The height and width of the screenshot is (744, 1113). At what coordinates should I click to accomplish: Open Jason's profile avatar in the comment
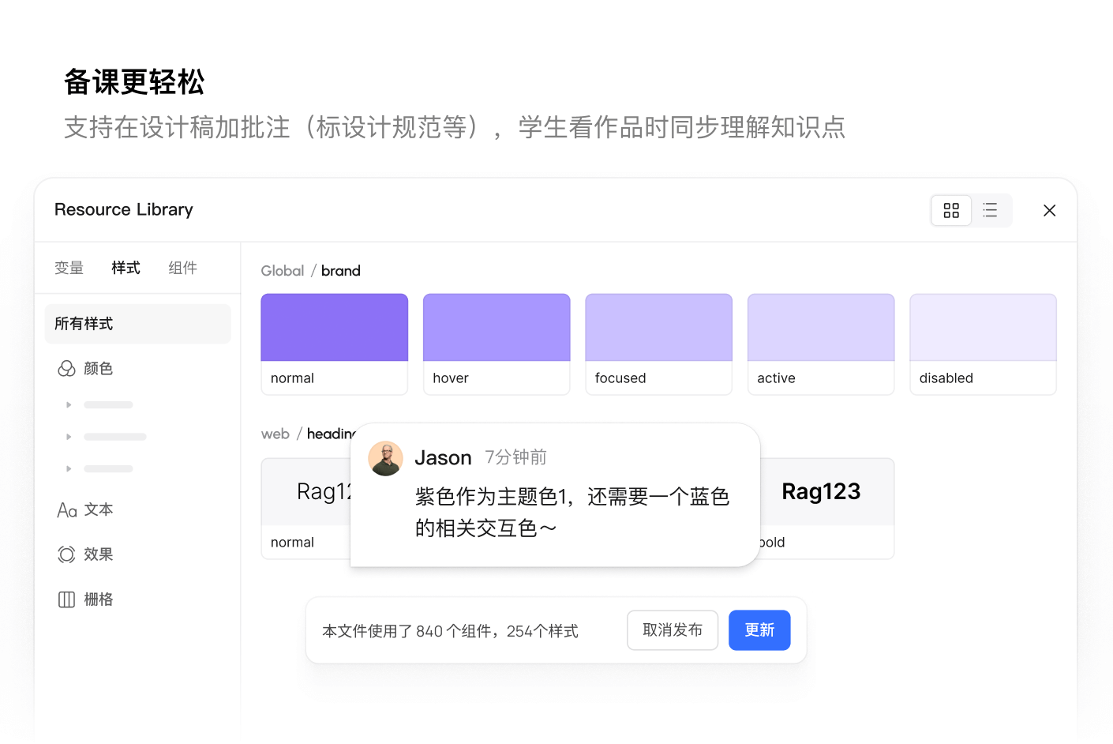tap(385, 458)
